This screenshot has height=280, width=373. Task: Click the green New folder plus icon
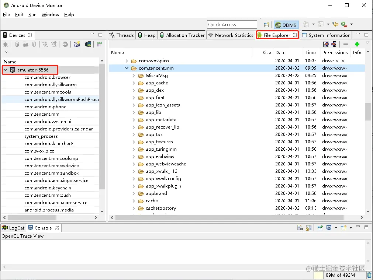click(357, 44)
